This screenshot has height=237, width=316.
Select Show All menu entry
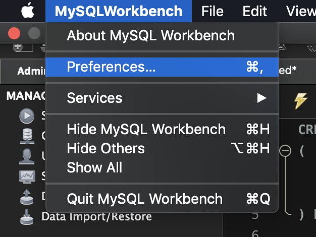pos(162,167)
